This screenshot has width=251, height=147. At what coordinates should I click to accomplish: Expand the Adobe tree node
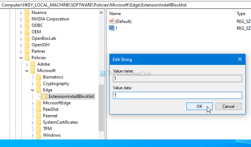(27, 64)
